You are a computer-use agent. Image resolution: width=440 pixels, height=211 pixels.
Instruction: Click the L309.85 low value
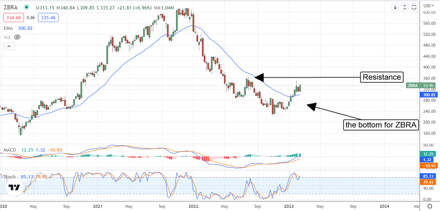click(x=85, y=7)
